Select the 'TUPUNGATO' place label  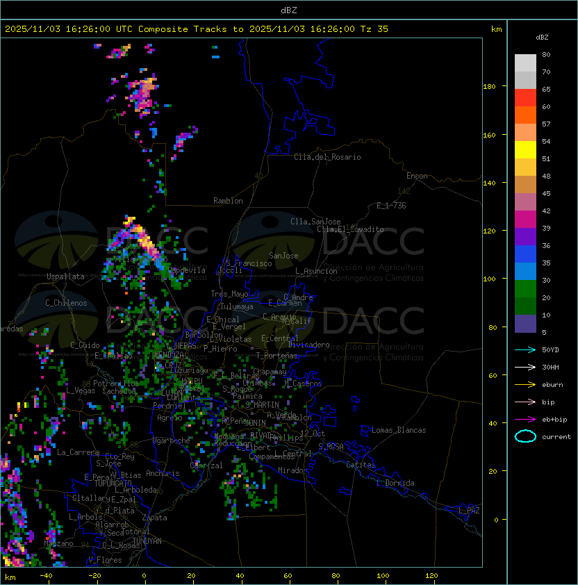113,483
